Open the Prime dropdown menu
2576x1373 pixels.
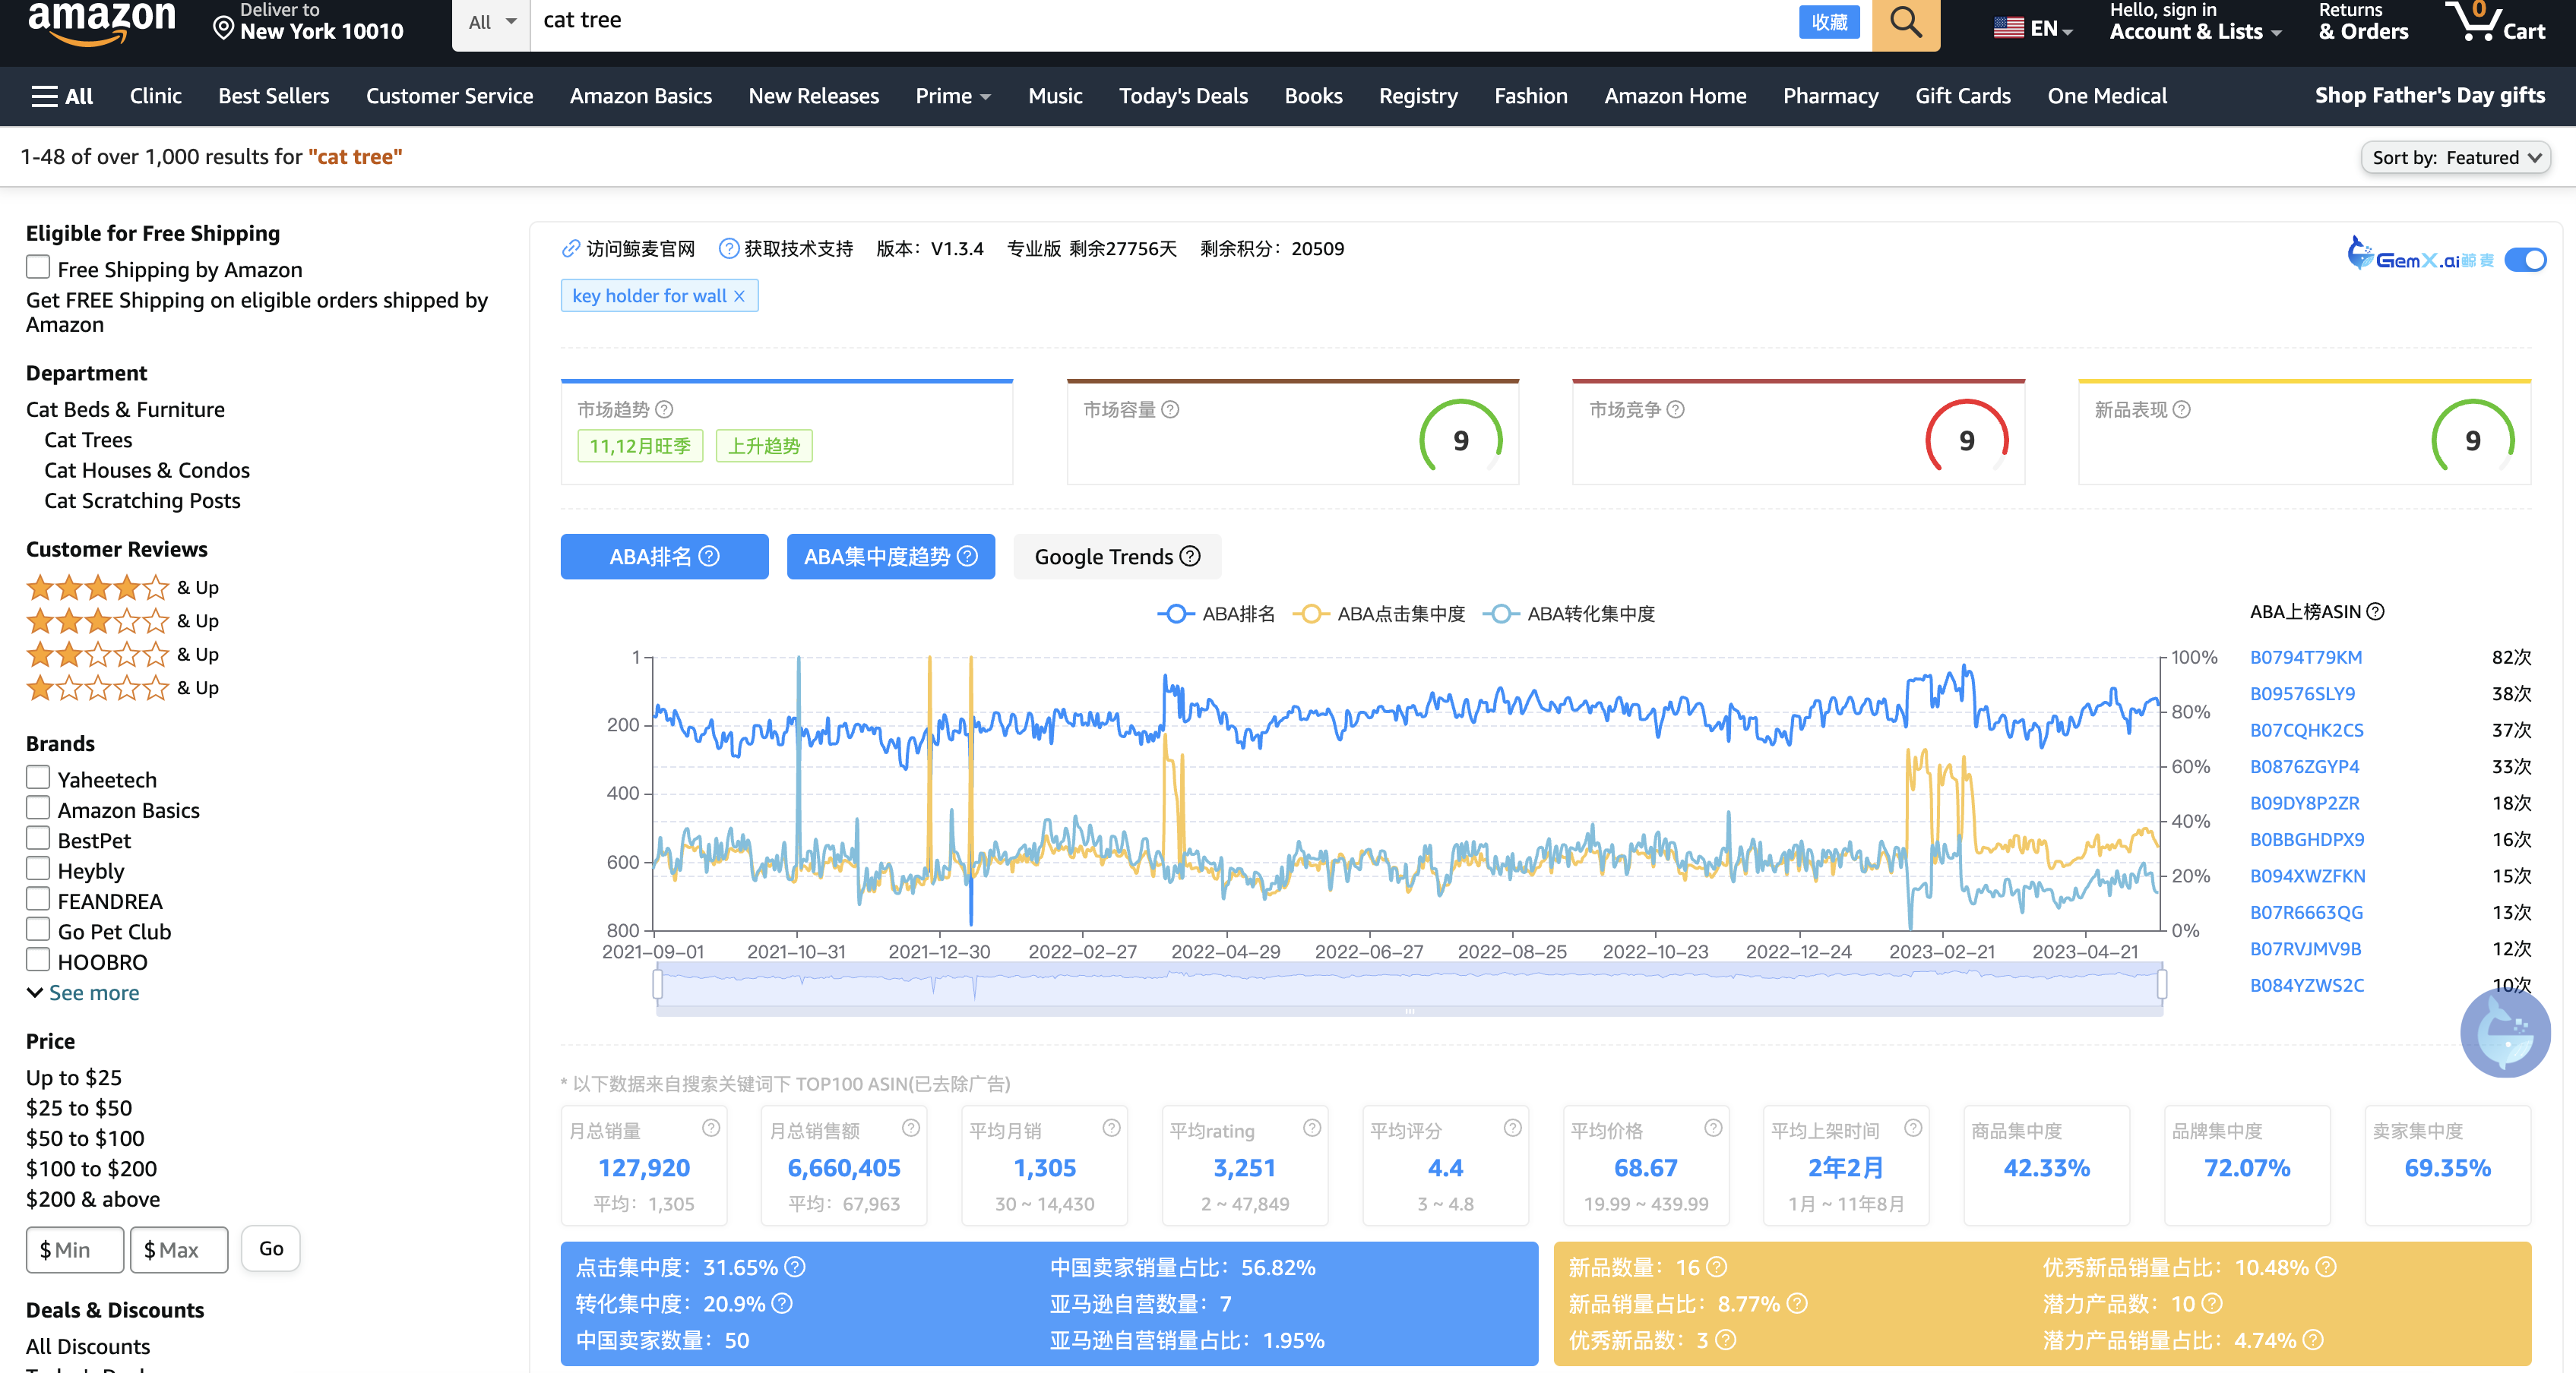(952, 96)
